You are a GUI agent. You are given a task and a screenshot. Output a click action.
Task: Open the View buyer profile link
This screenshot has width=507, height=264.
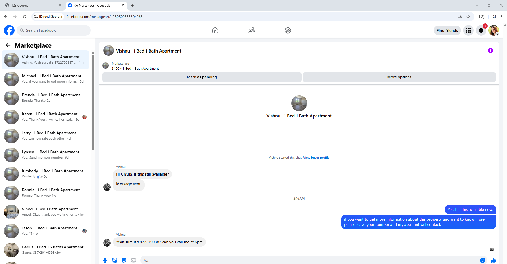(316, 158)
